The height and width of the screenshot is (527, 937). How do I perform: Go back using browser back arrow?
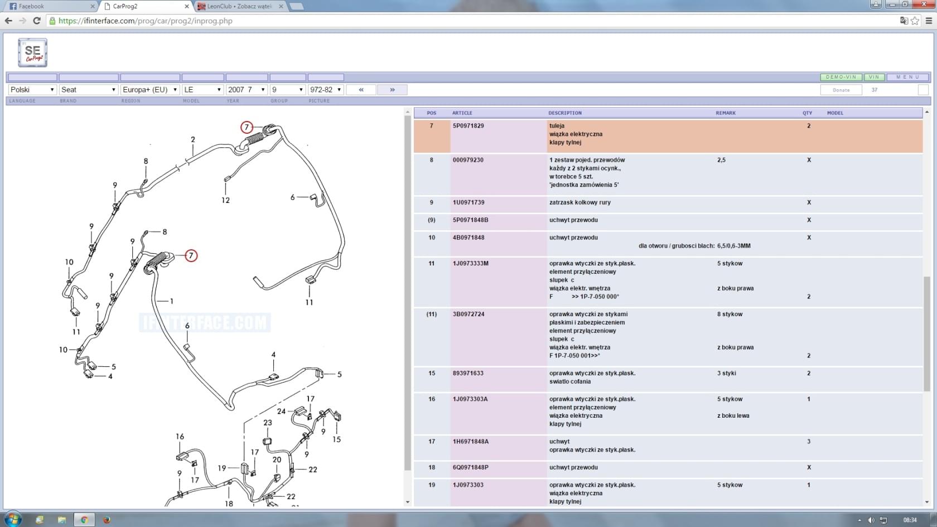[x=8, y=21]
